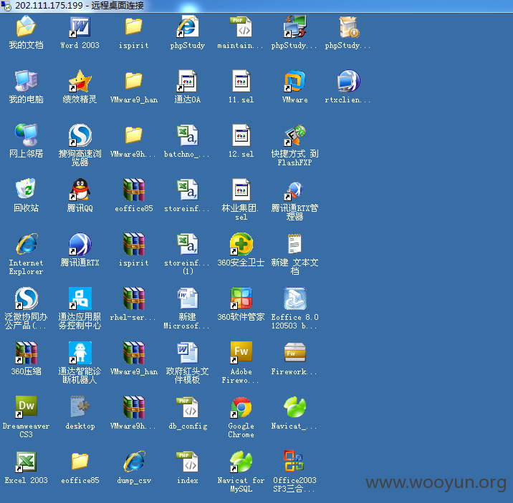The height and width of the screenshot is (503, 513).
Task: Open the 绩效精灵 star icon
Action: tap(80, 81)
